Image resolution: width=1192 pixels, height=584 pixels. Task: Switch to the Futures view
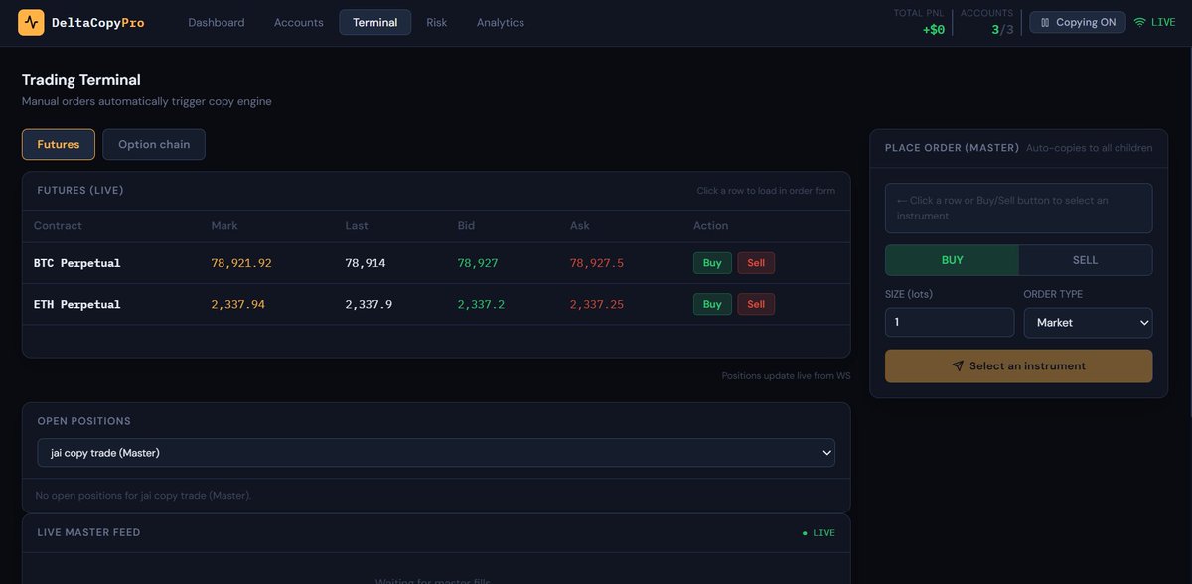[x=59, y=144]
